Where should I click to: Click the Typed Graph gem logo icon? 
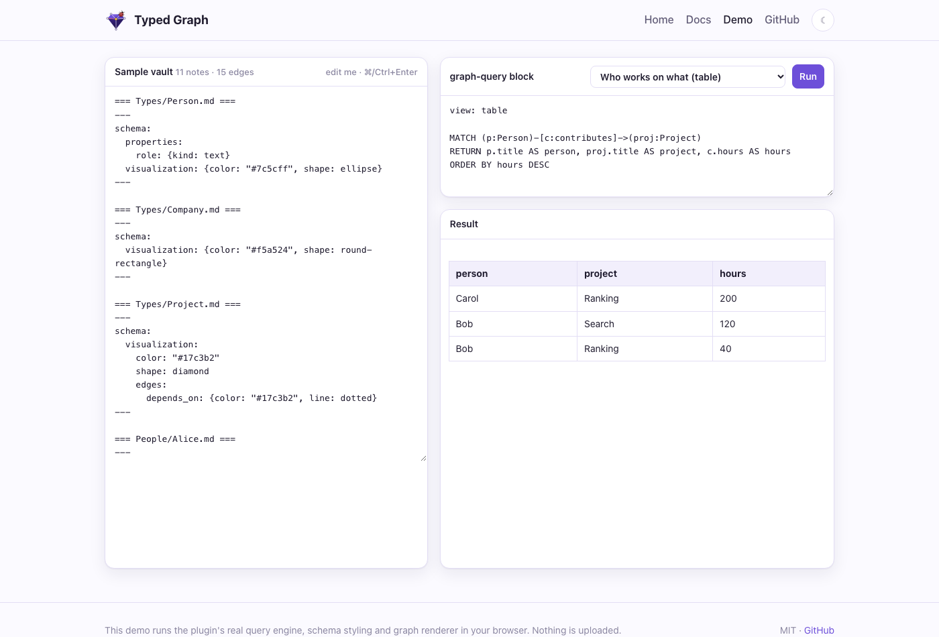coord(116,20)
